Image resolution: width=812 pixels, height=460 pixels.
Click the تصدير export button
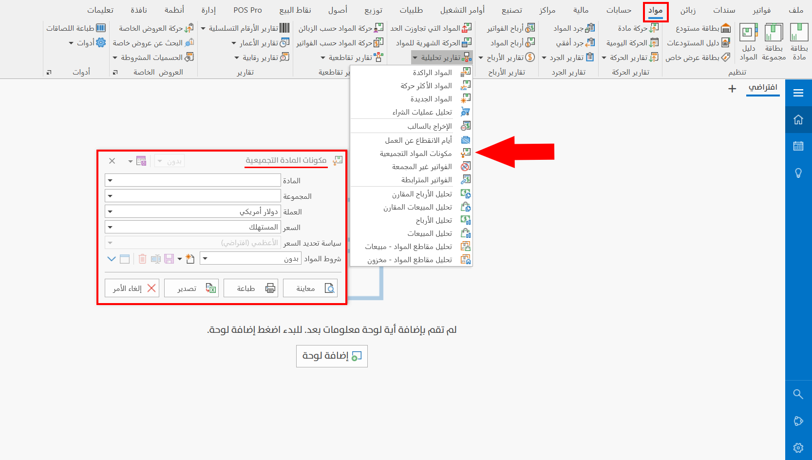pyautogui.click(x=191, y=288)
